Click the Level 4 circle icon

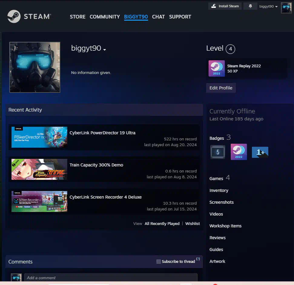click(x=230, y=49)
